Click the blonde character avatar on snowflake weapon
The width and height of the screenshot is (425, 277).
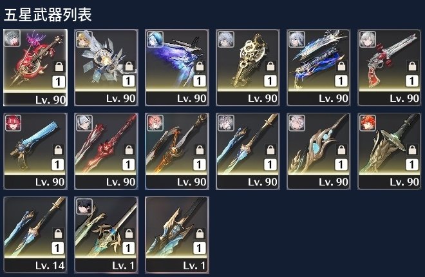pos(84,39)
